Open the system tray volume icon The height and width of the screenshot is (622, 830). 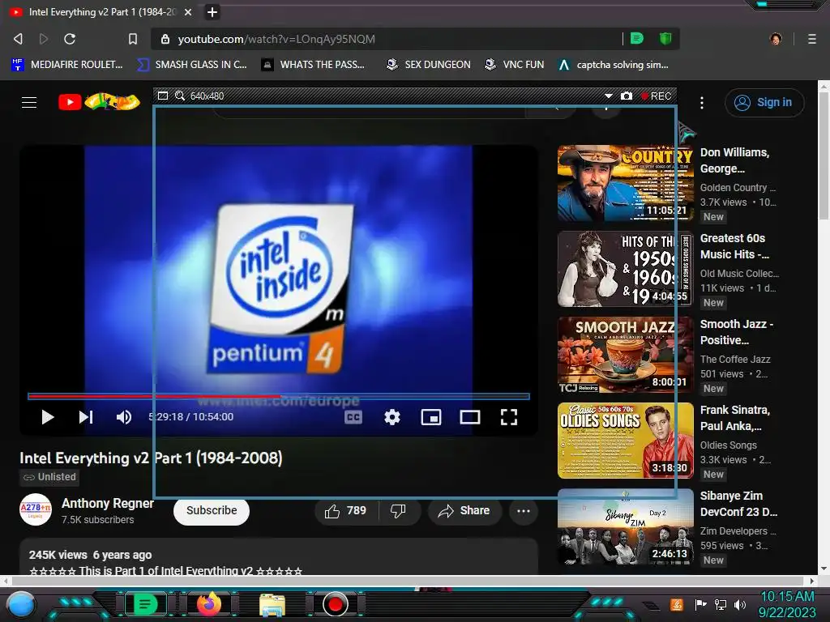(x=740, y=604)
